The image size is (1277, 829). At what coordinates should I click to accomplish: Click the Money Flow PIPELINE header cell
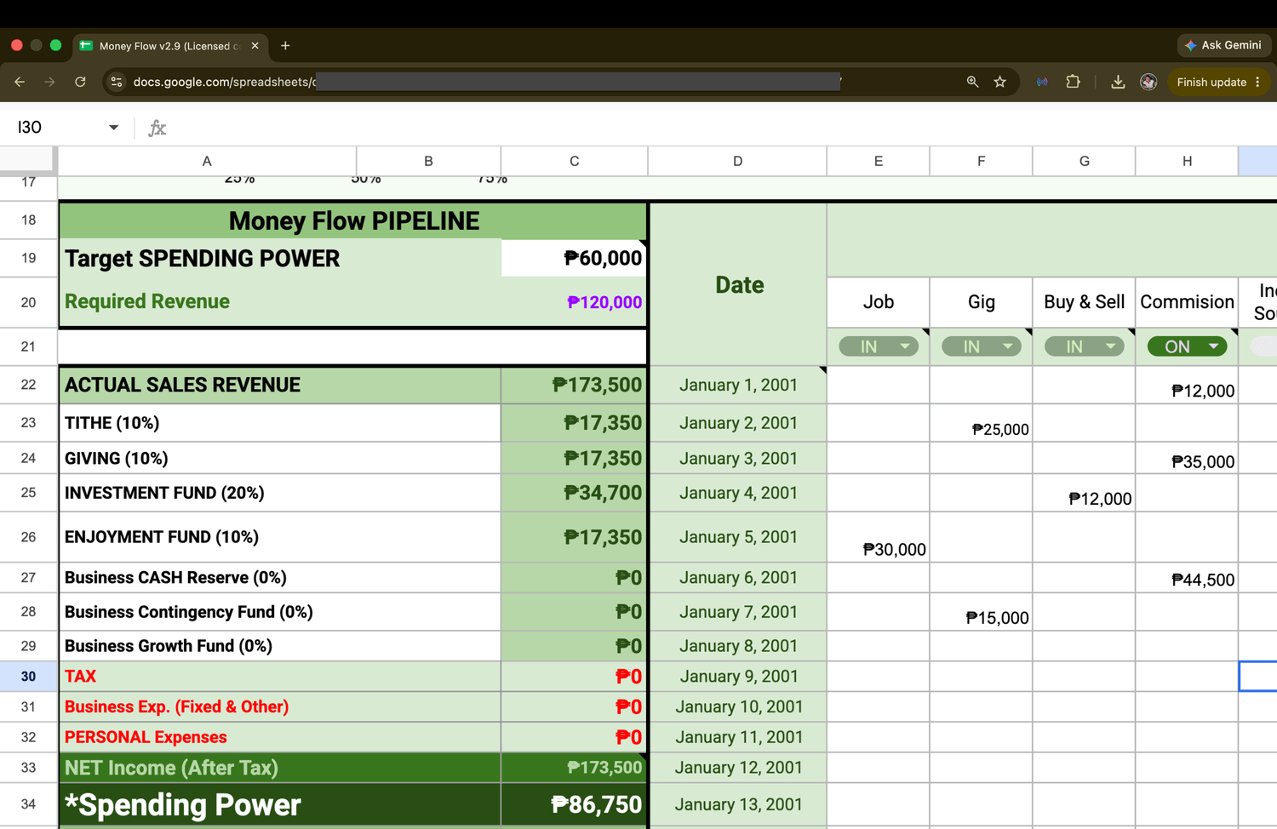[x=353, y=221]
